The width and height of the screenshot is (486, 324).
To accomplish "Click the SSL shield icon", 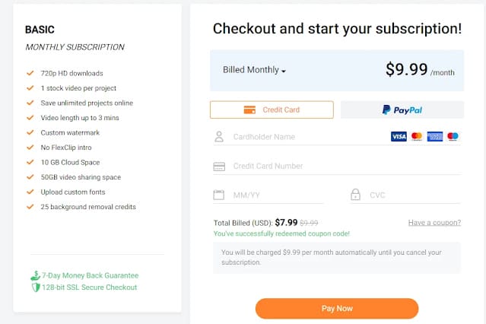I will click(35, 287).
